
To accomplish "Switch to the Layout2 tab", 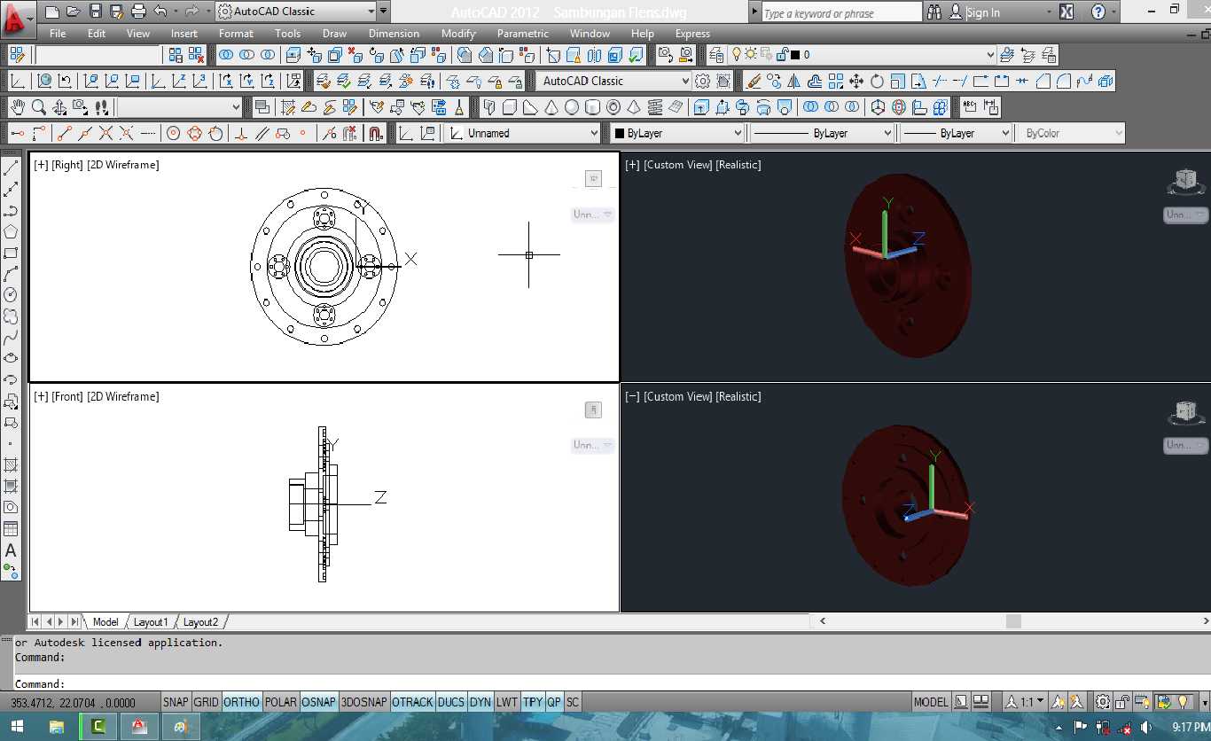I will click(200, 622).
